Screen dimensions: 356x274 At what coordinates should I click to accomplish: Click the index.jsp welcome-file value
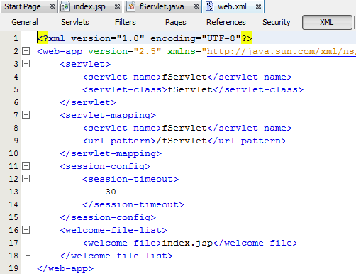click(187, 243)
